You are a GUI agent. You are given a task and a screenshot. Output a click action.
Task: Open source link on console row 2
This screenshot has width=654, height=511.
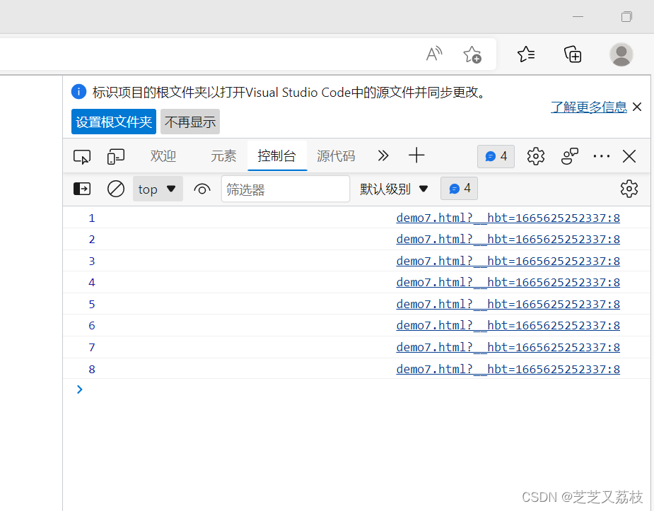(x=508, y=240)
